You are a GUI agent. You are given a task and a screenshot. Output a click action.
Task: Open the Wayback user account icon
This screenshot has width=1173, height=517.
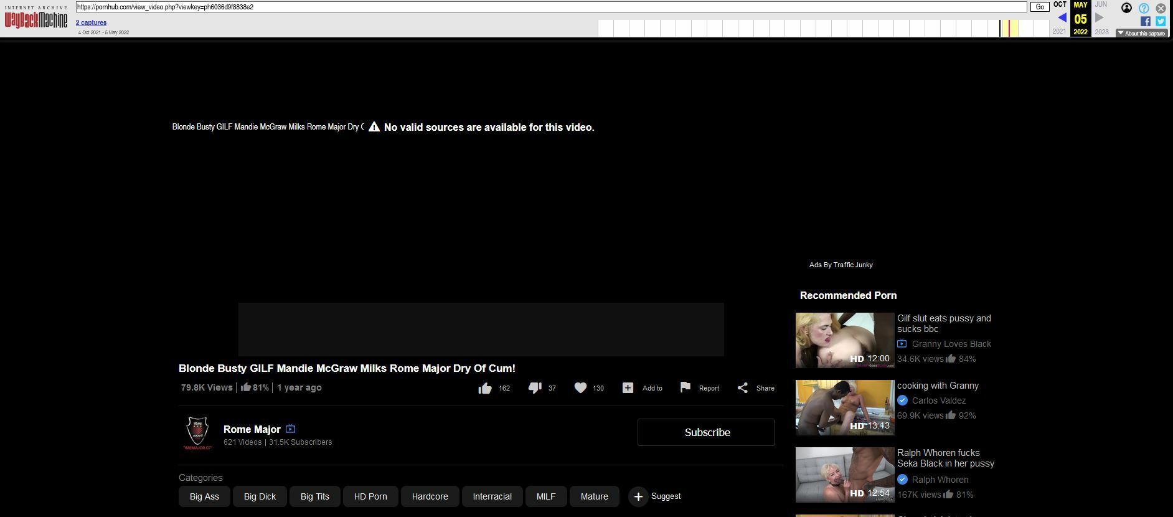(x=1126, y=8)
